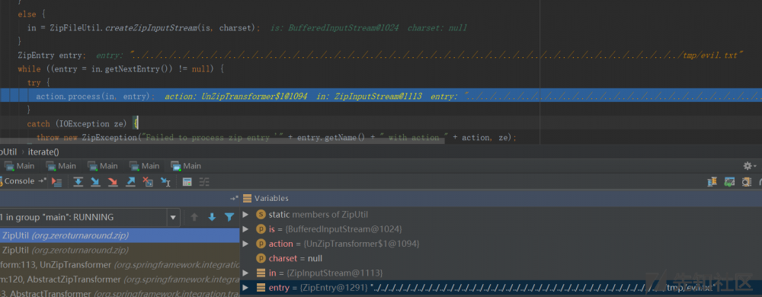Open debugger settings gear menu
This screenshot has height=297, width=762.
point(749,166)
